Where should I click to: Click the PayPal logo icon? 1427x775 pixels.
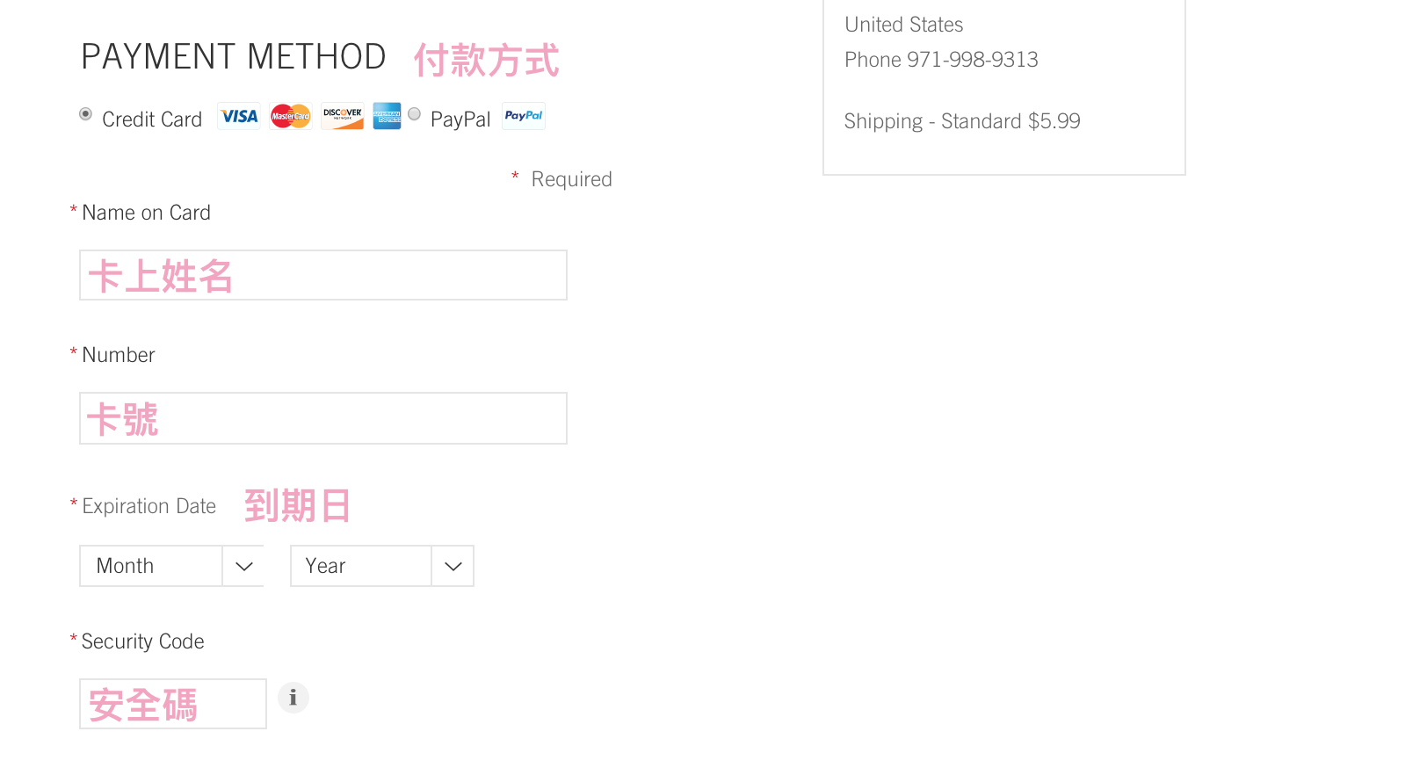(524, 116)
